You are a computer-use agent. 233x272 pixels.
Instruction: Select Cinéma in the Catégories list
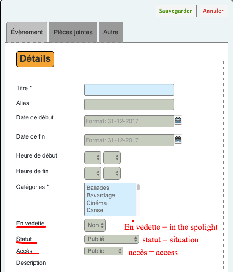tap(96, 203)
